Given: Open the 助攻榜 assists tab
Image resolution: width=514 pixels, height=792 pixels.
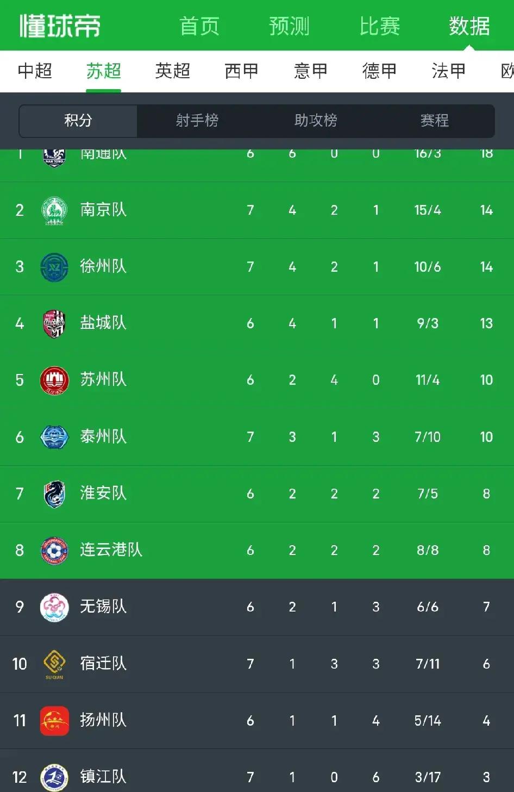Looking at the screenshot, I should 315,121.
